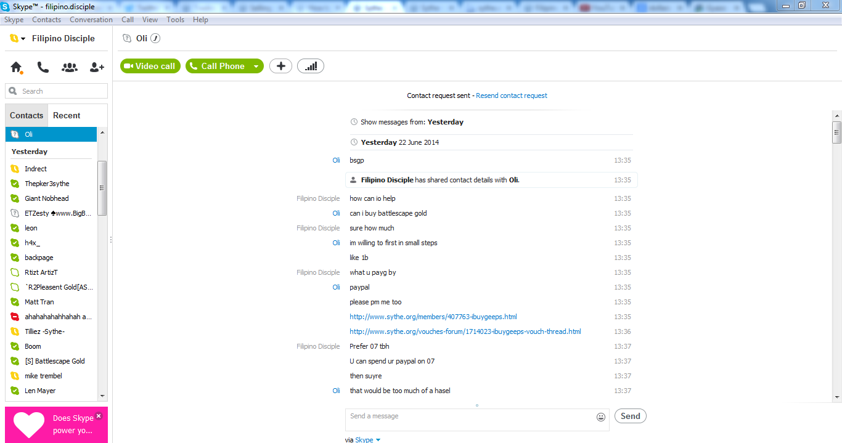This screenshot has height=443, width=842.
Task: Click the do-not-disturb icon for ahahahahahhahah
Action: (x=15, y=317)
